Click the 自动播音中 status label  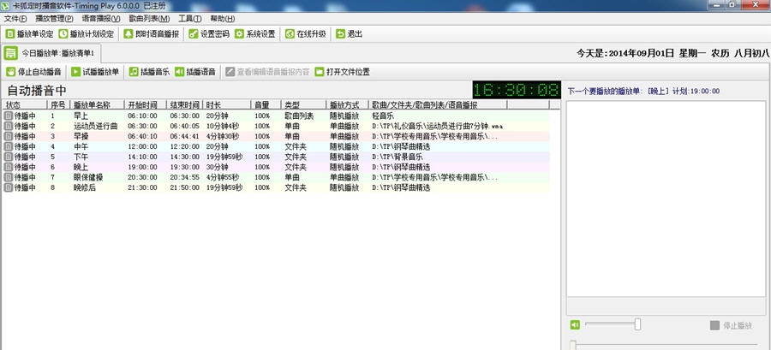(x=37, y=91)
